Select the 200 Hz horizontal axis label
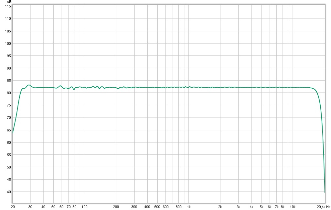Image resolution: width=331 pixels, height=210 pixels. 116,207
